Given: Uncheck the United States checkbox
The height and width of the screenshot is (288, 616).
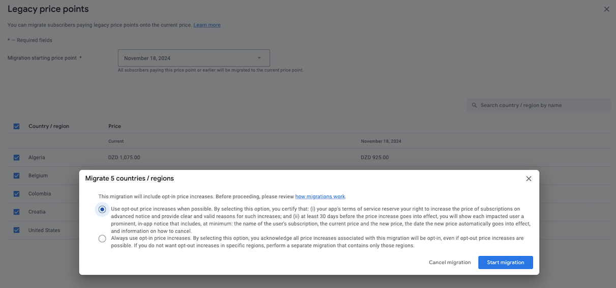Looking at the screenshot, I should [17, 230].
